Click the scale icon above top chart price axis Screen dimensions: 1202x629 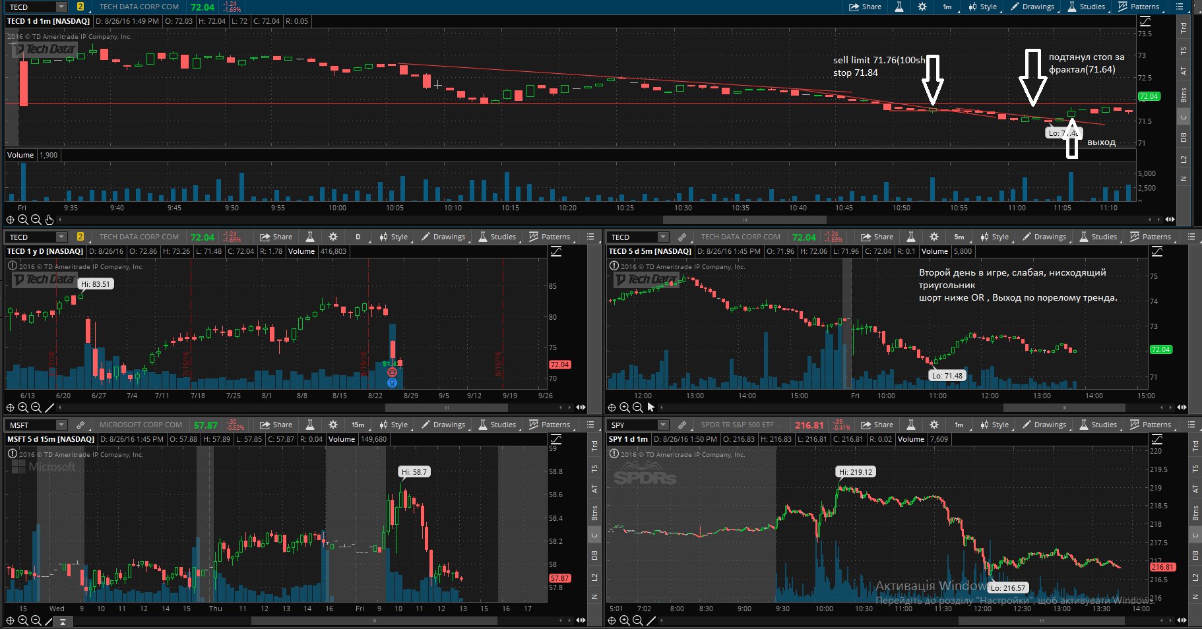coord(1145,21)
